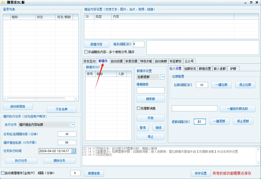Enable 自动清理缓存[全用户] checkbox
This screenshot has height=179, width=261.
click(2, 173)
